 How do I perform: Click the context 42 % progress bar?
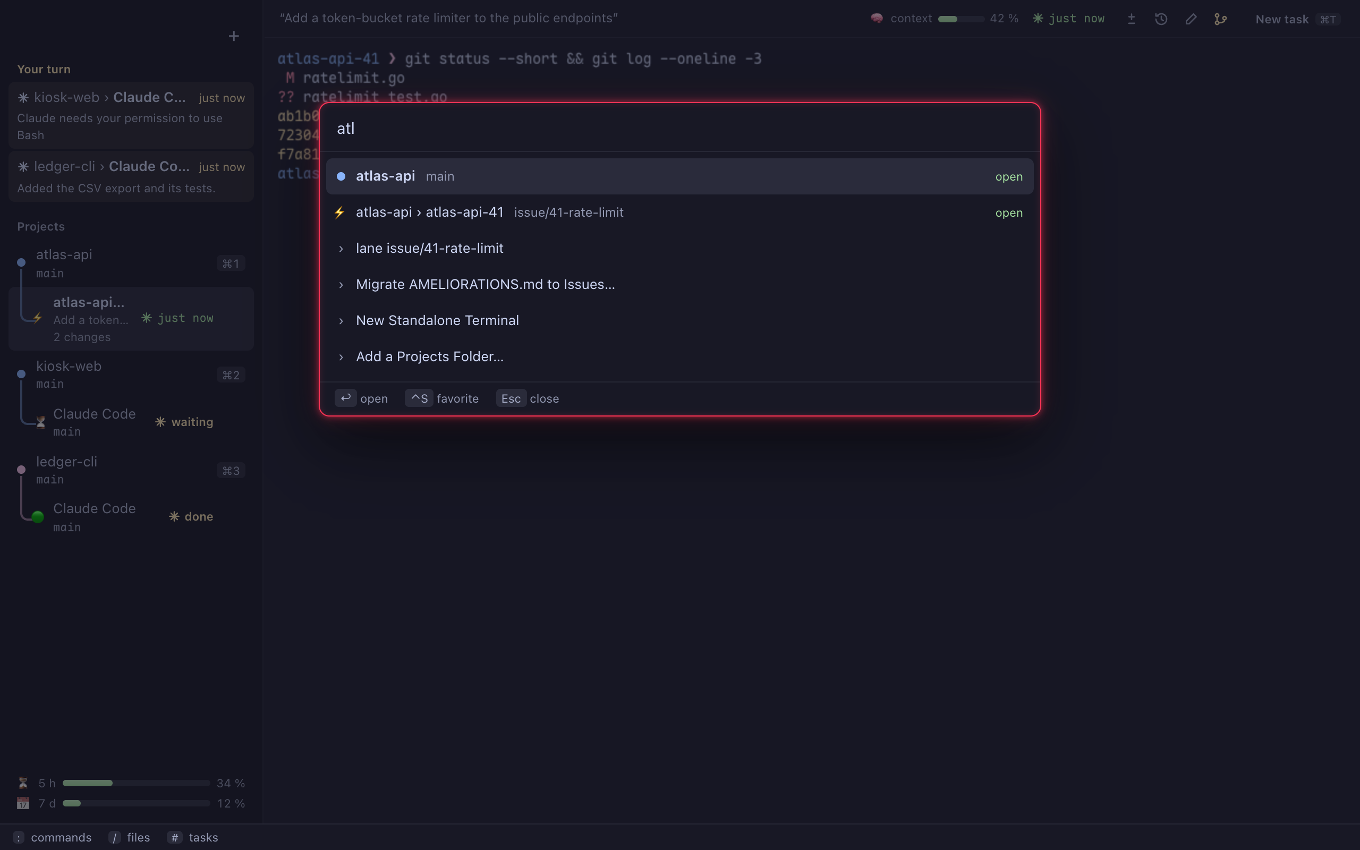tap(961, 19)
